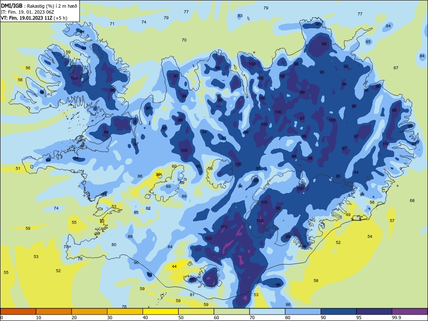Click the dark orange 0–10 legend swatch
This screenshot has height=321, width=428.
pyautogui.click(x=18, y=312)
